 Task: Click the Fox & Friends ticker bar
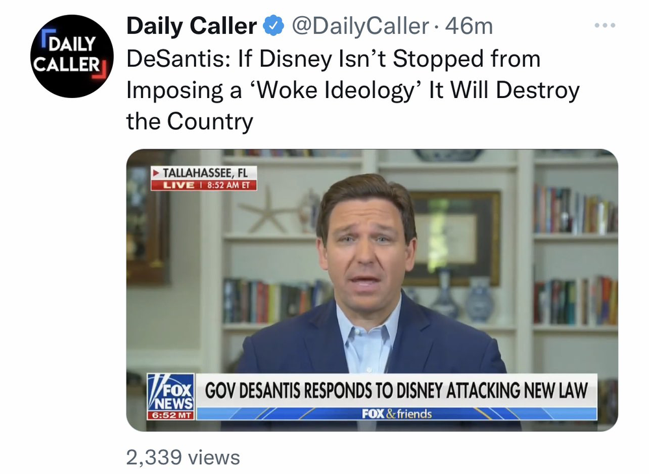[396, 414]
